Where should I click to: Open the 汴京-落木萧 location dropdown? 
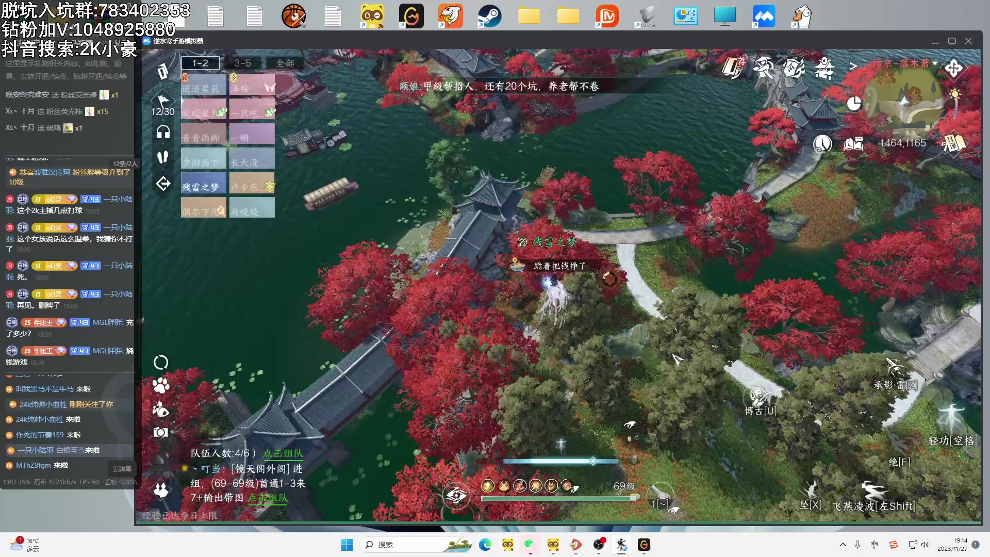pyautogui.click(x=905, y=63)
